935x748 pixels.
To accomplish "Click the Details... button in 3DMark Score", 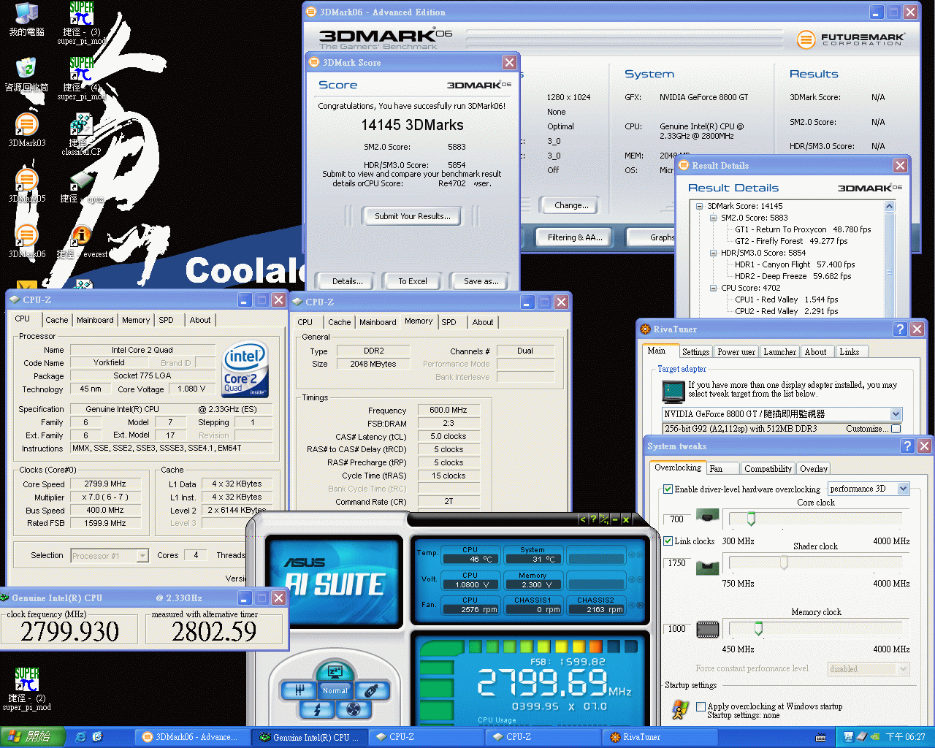I will (x=347, y=281).
